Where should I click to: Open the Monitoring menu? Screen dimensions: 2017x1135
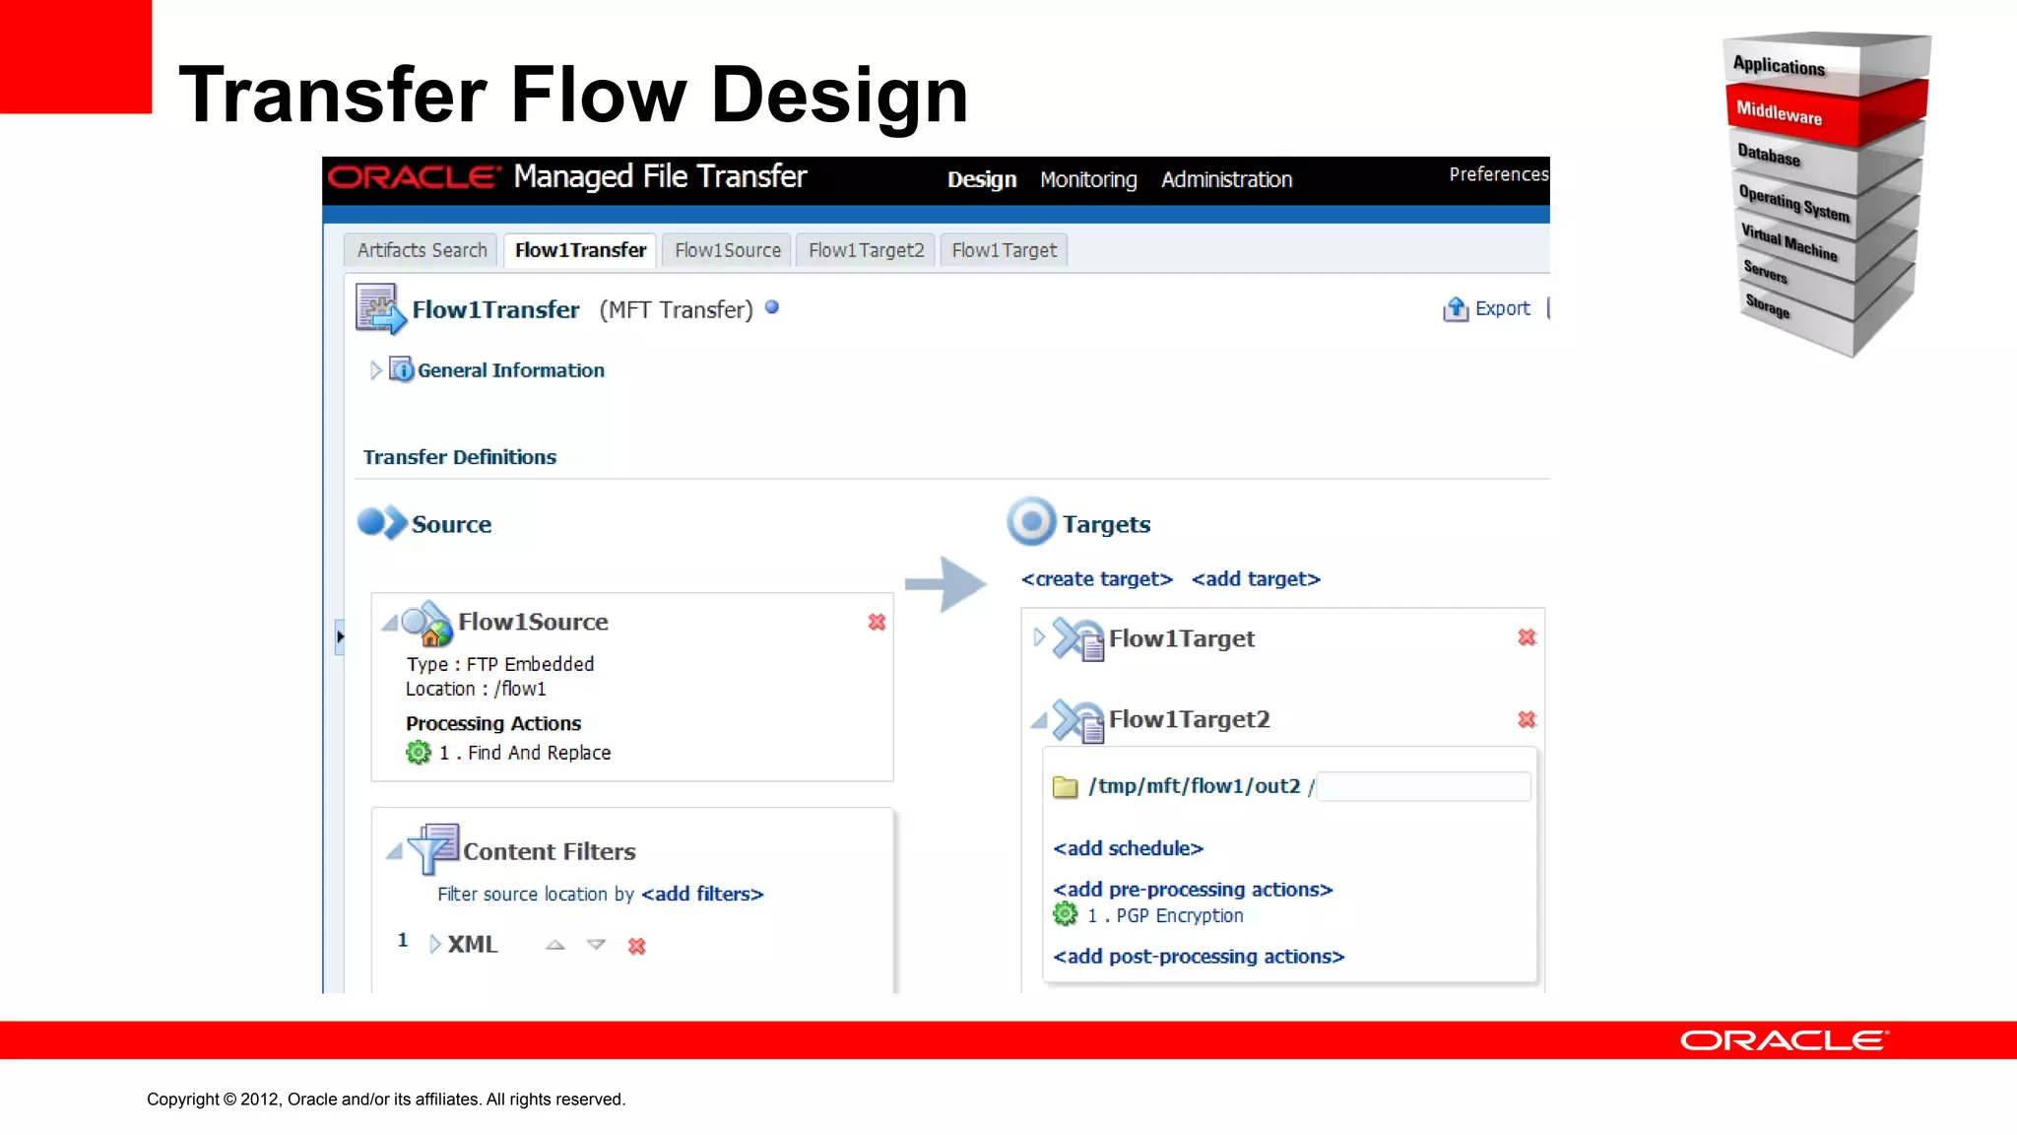[1088, 179]
